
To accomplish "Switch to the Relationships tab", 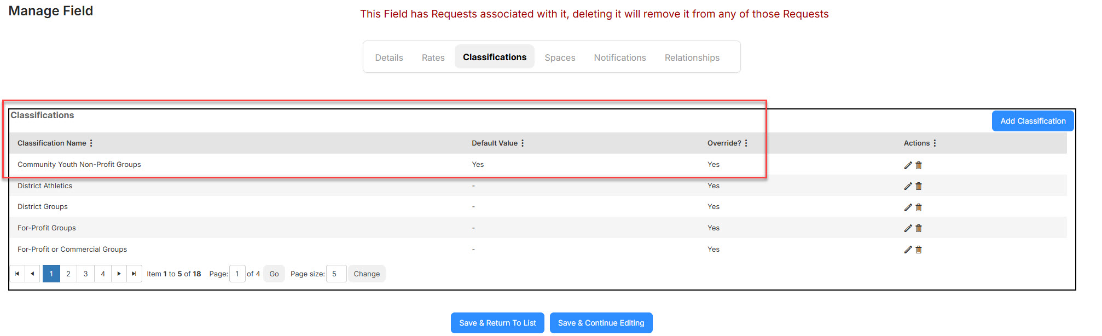I will click(x=692, y=57).
